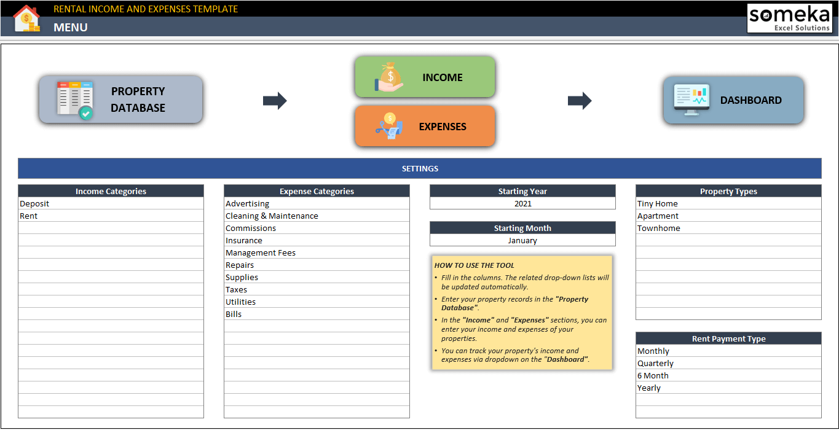The image size is (839, 430).
Task: Open the Property Database section
Action: [121, 100]
